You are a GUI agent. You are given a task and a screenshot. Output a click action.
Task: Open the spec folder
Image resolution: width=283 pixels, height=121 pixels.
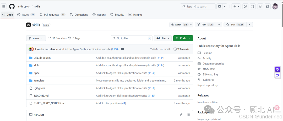37,73
